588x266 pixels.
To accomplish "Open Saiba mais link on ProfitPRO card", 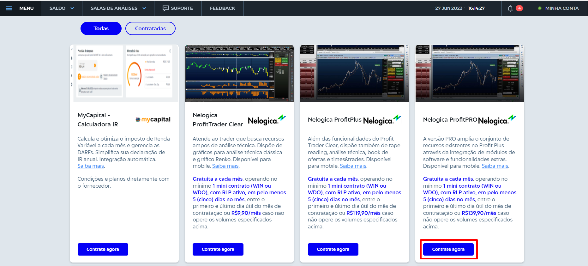I will pos(495,166).
